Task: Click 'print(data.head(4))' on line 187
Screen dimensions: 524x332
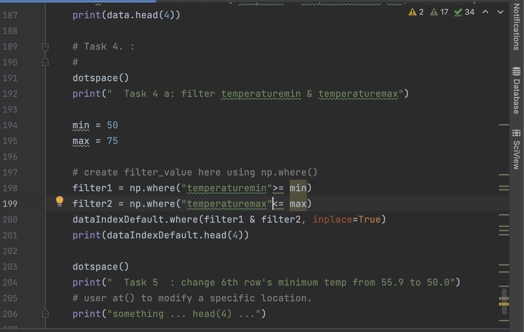Action: (126, 15)
